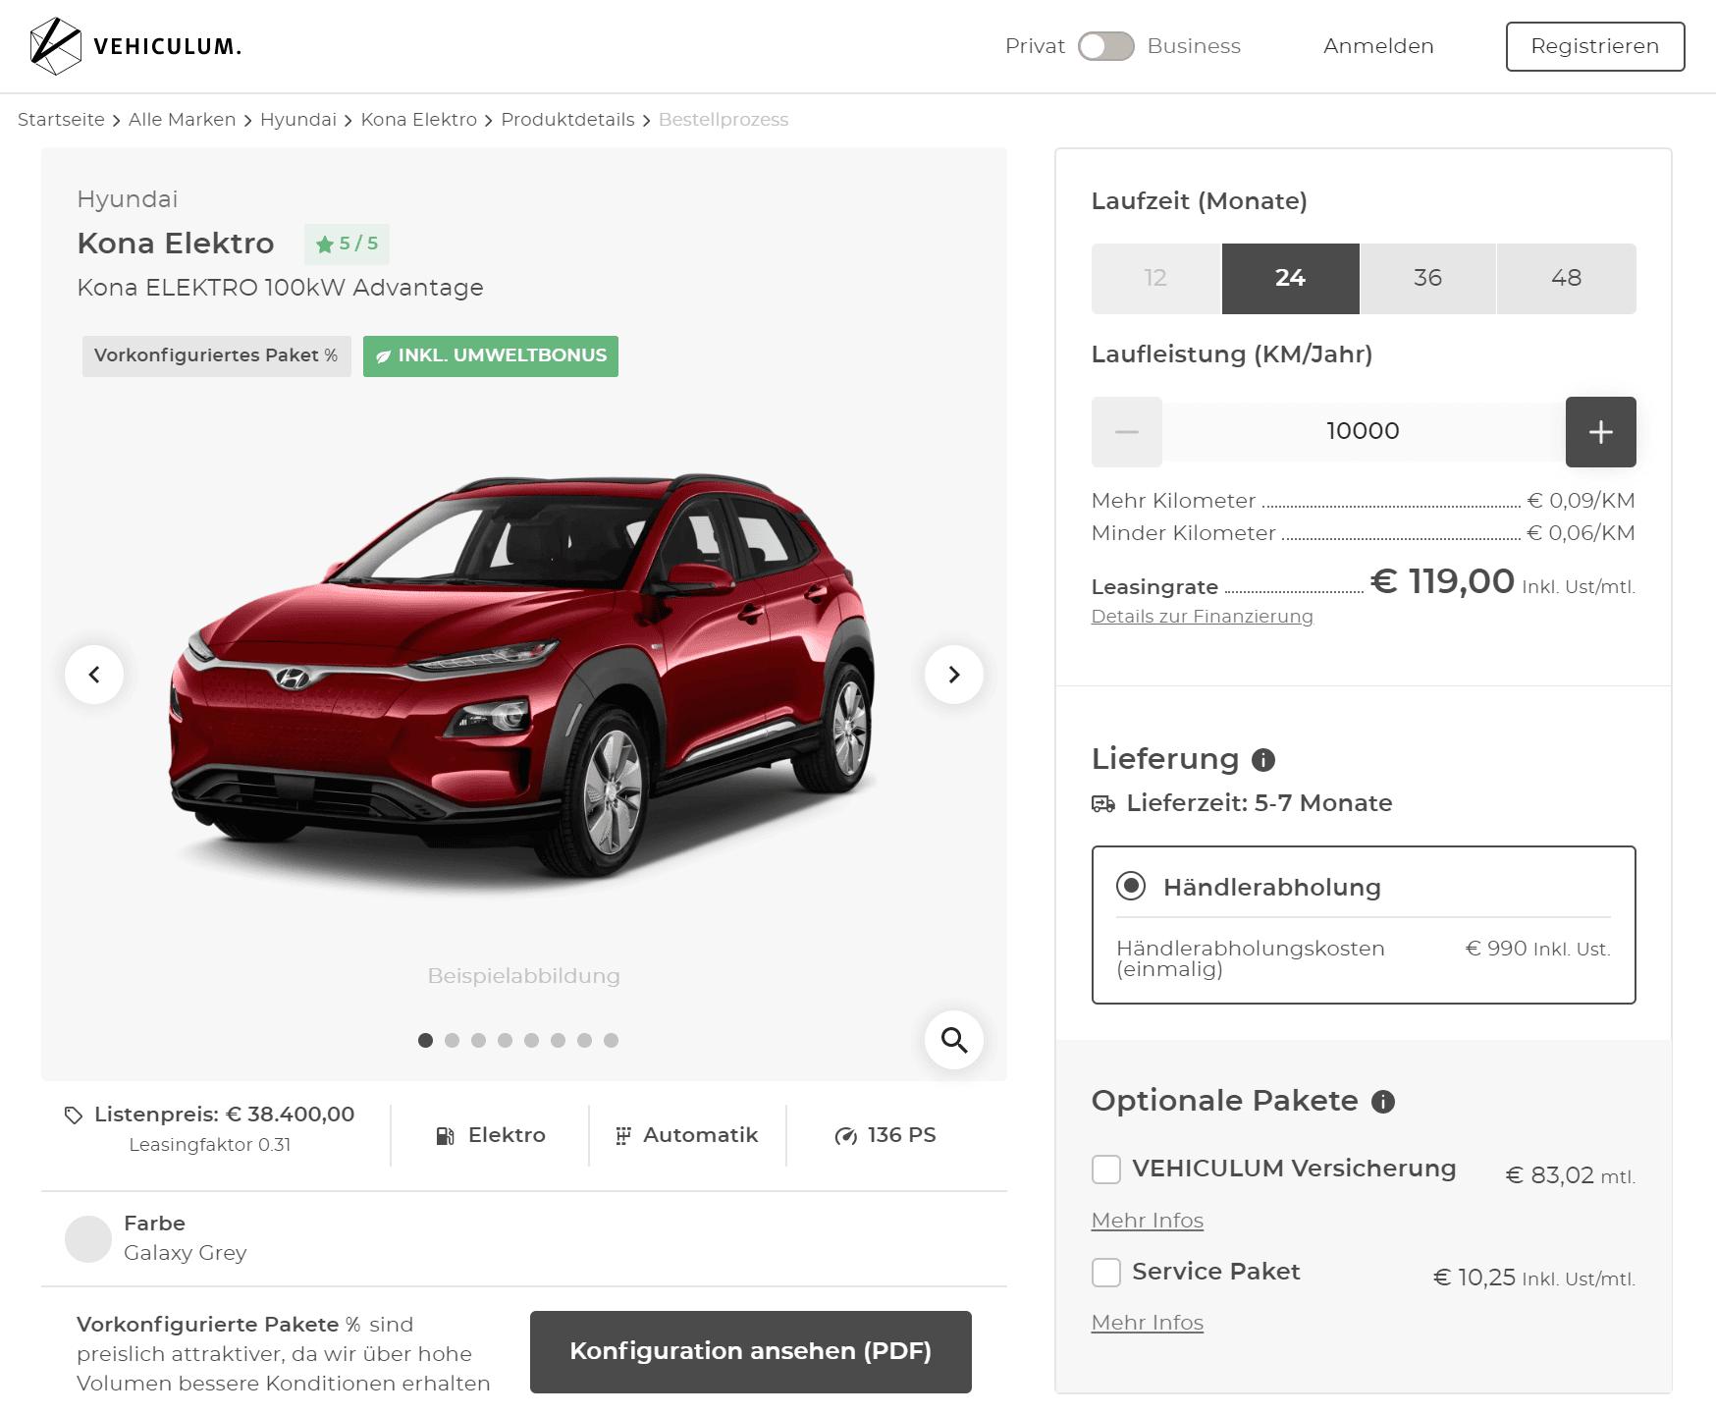Click the Kona ELEKTRO 100kW Advantage title
1716x1415 pixels.
pos(280,288)
